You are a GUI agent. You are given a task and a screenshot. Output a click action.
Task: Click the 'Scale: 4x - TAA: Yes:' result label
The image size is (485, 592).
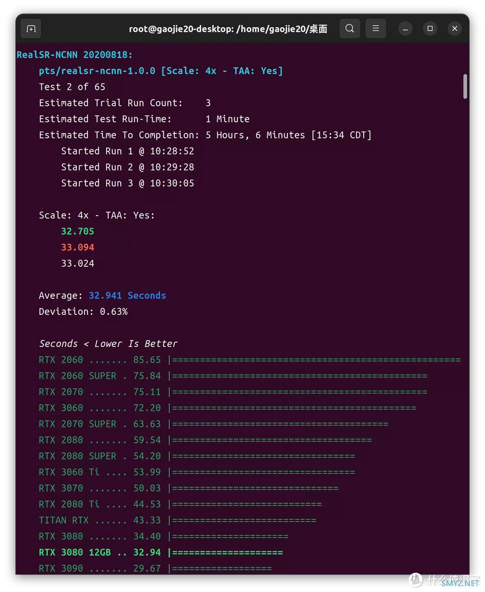97,216
